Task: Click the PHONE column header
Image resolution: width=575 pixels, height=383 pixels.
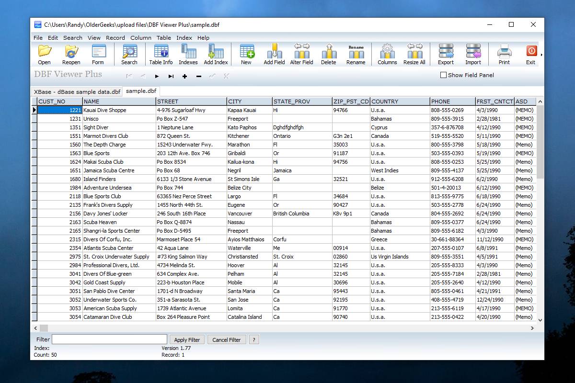Action: click(452, 101)
